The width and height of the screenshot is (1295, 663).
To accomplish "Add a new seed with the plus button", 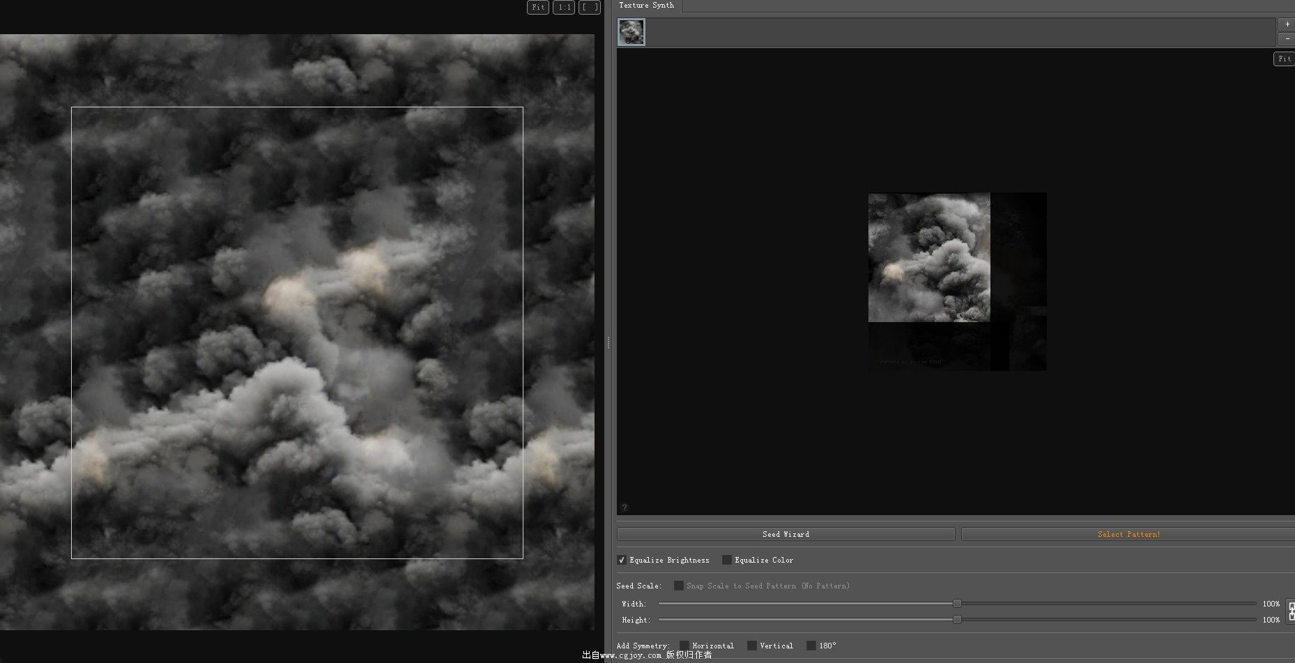I will point(1287,24).
